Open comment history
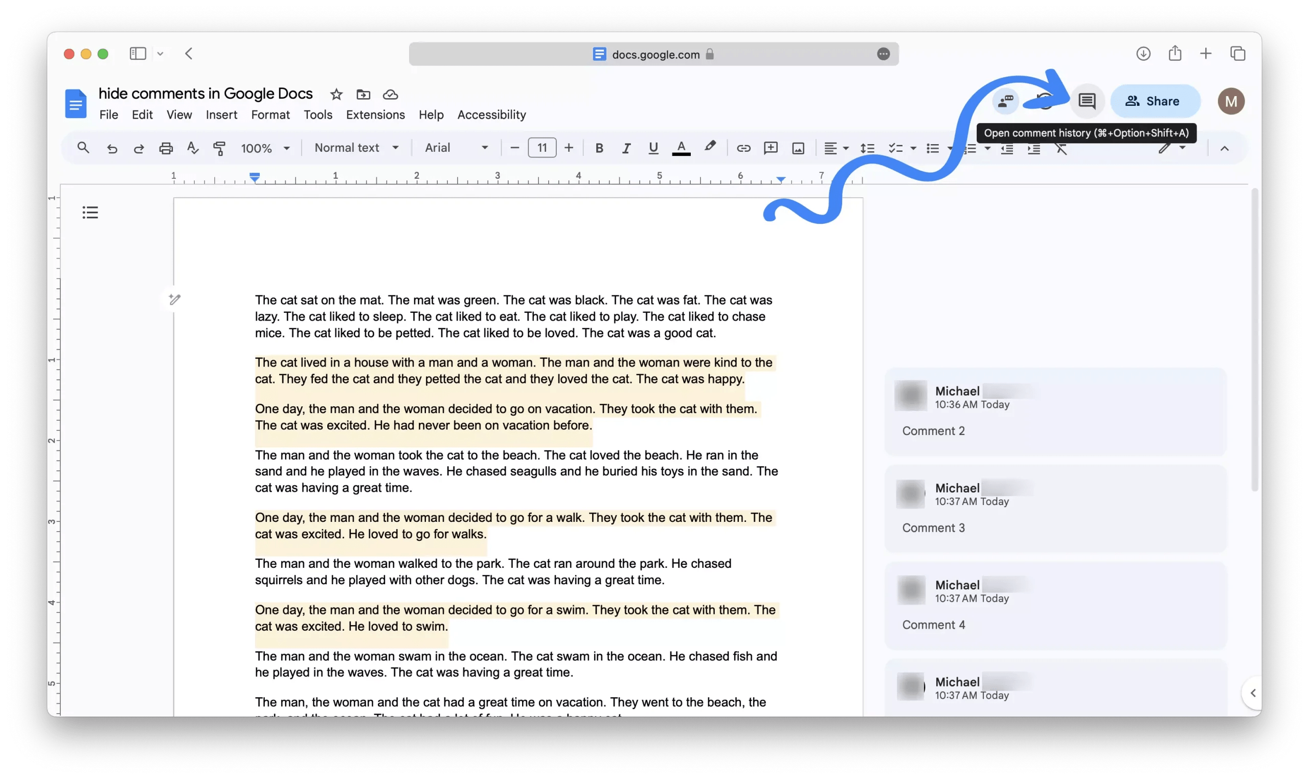The height and width of the screenshot is (779, 1309). coord(1087,101)
